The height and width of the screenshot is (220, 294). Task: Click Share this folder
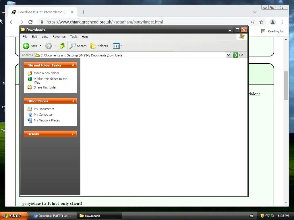pos(45,87)
